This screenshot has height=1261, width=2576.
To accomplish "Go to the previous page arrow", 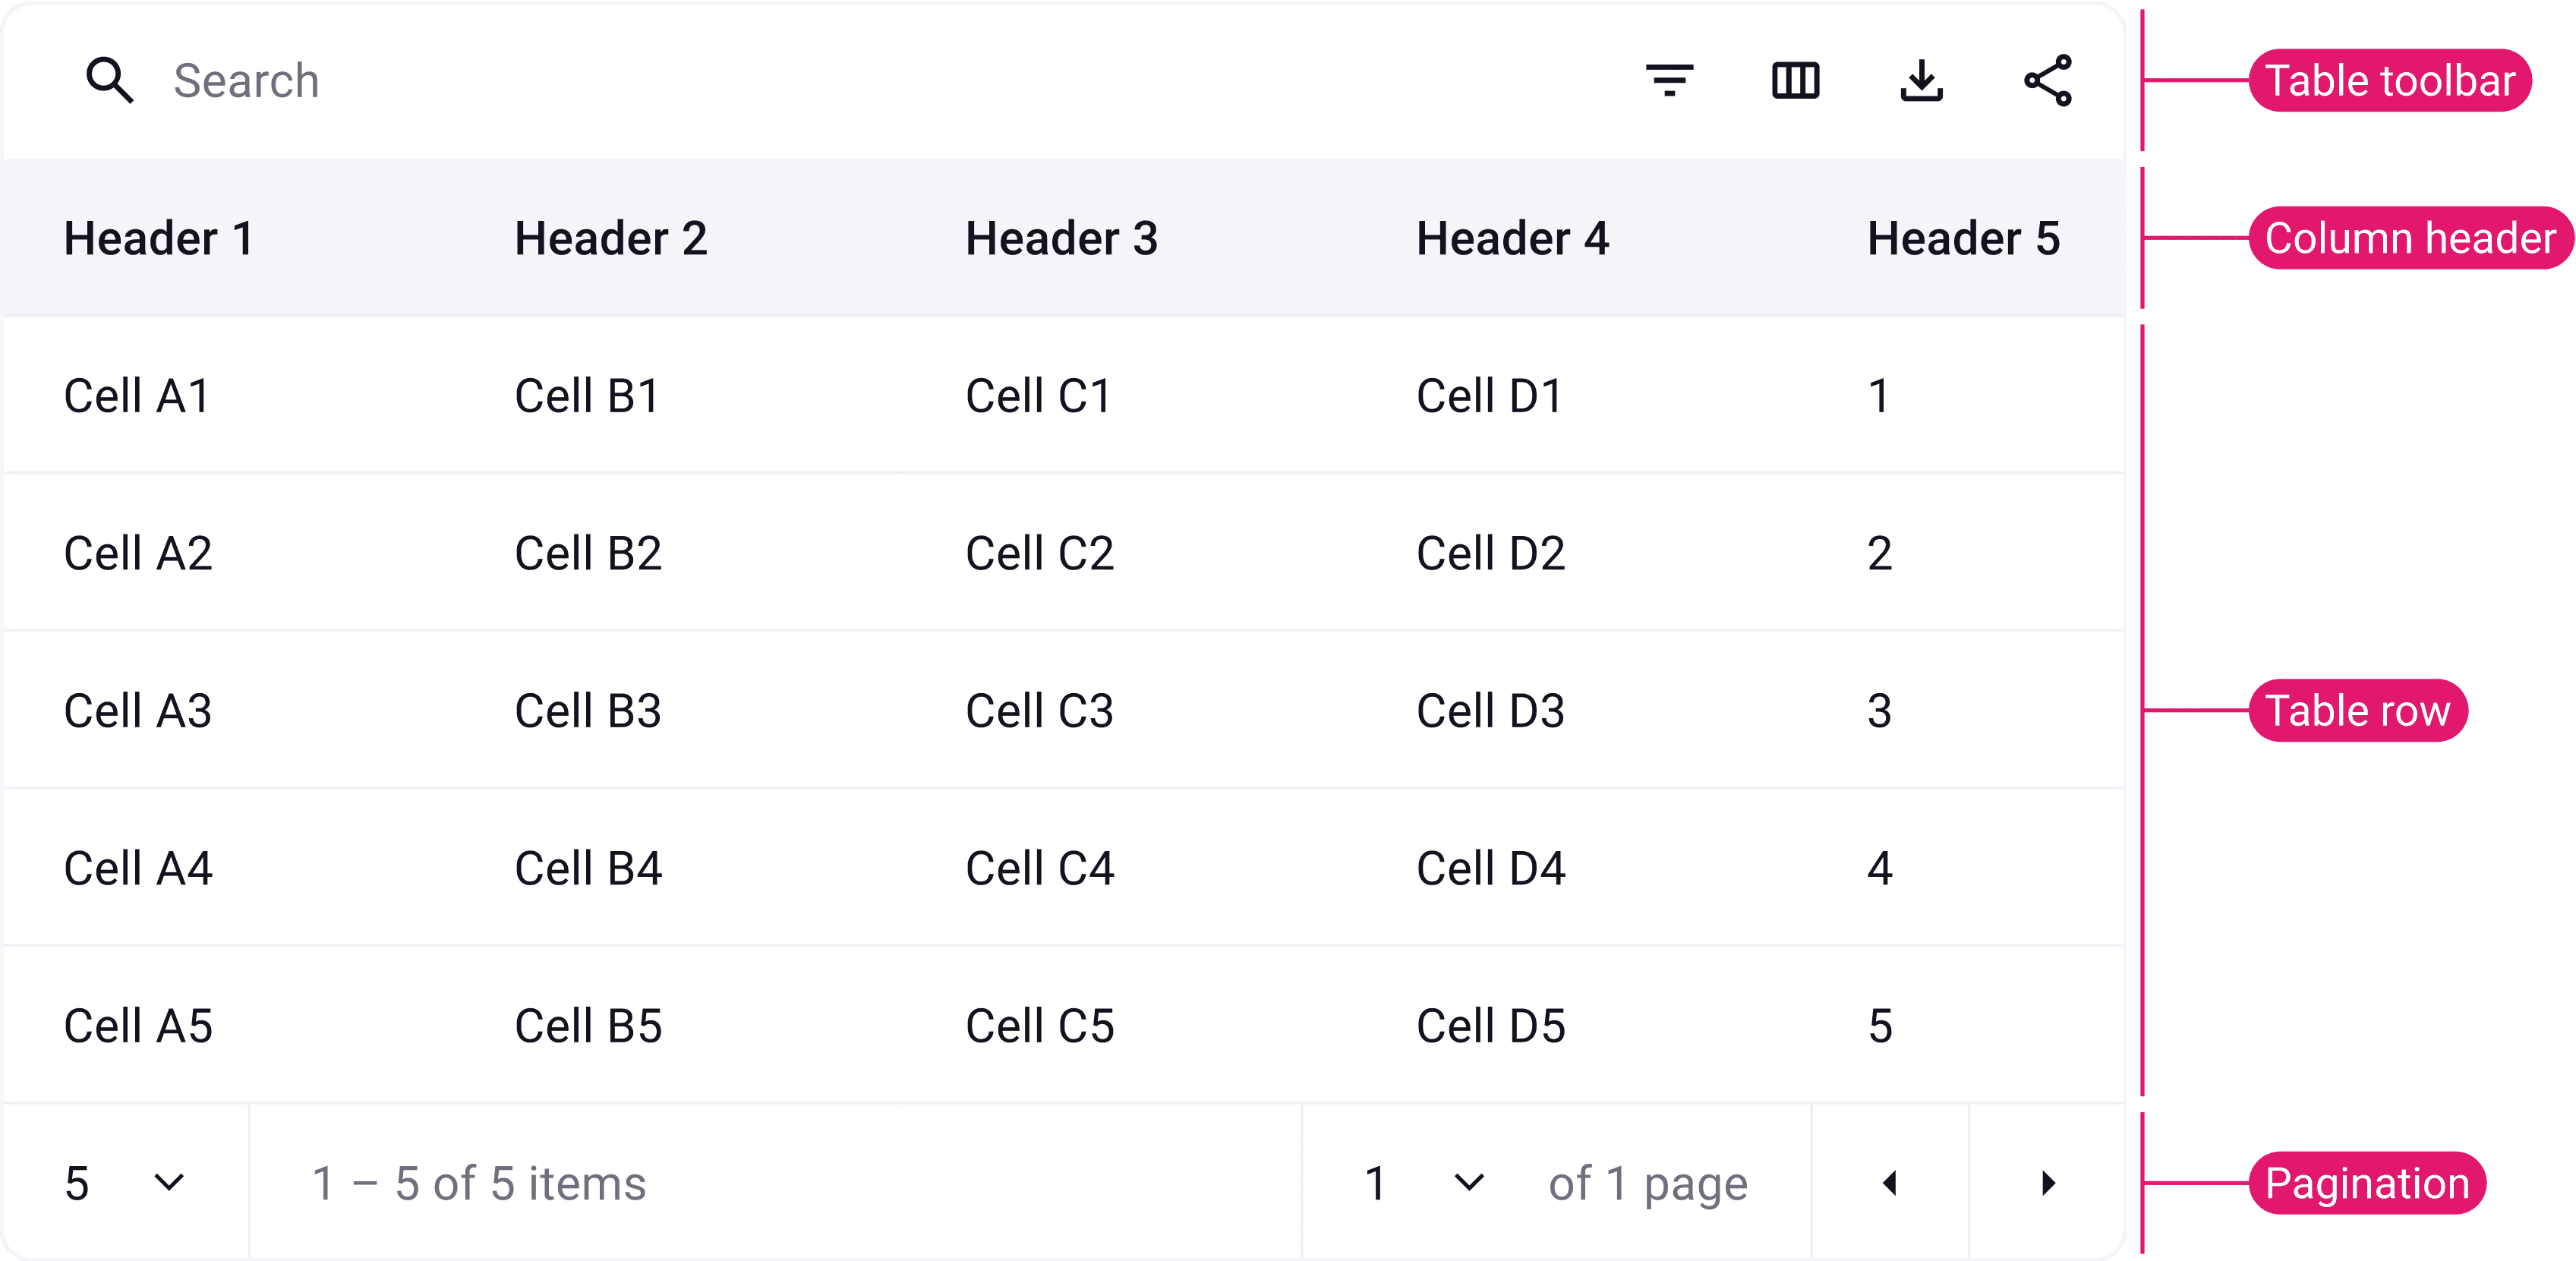I will tap(1889, 1183).
